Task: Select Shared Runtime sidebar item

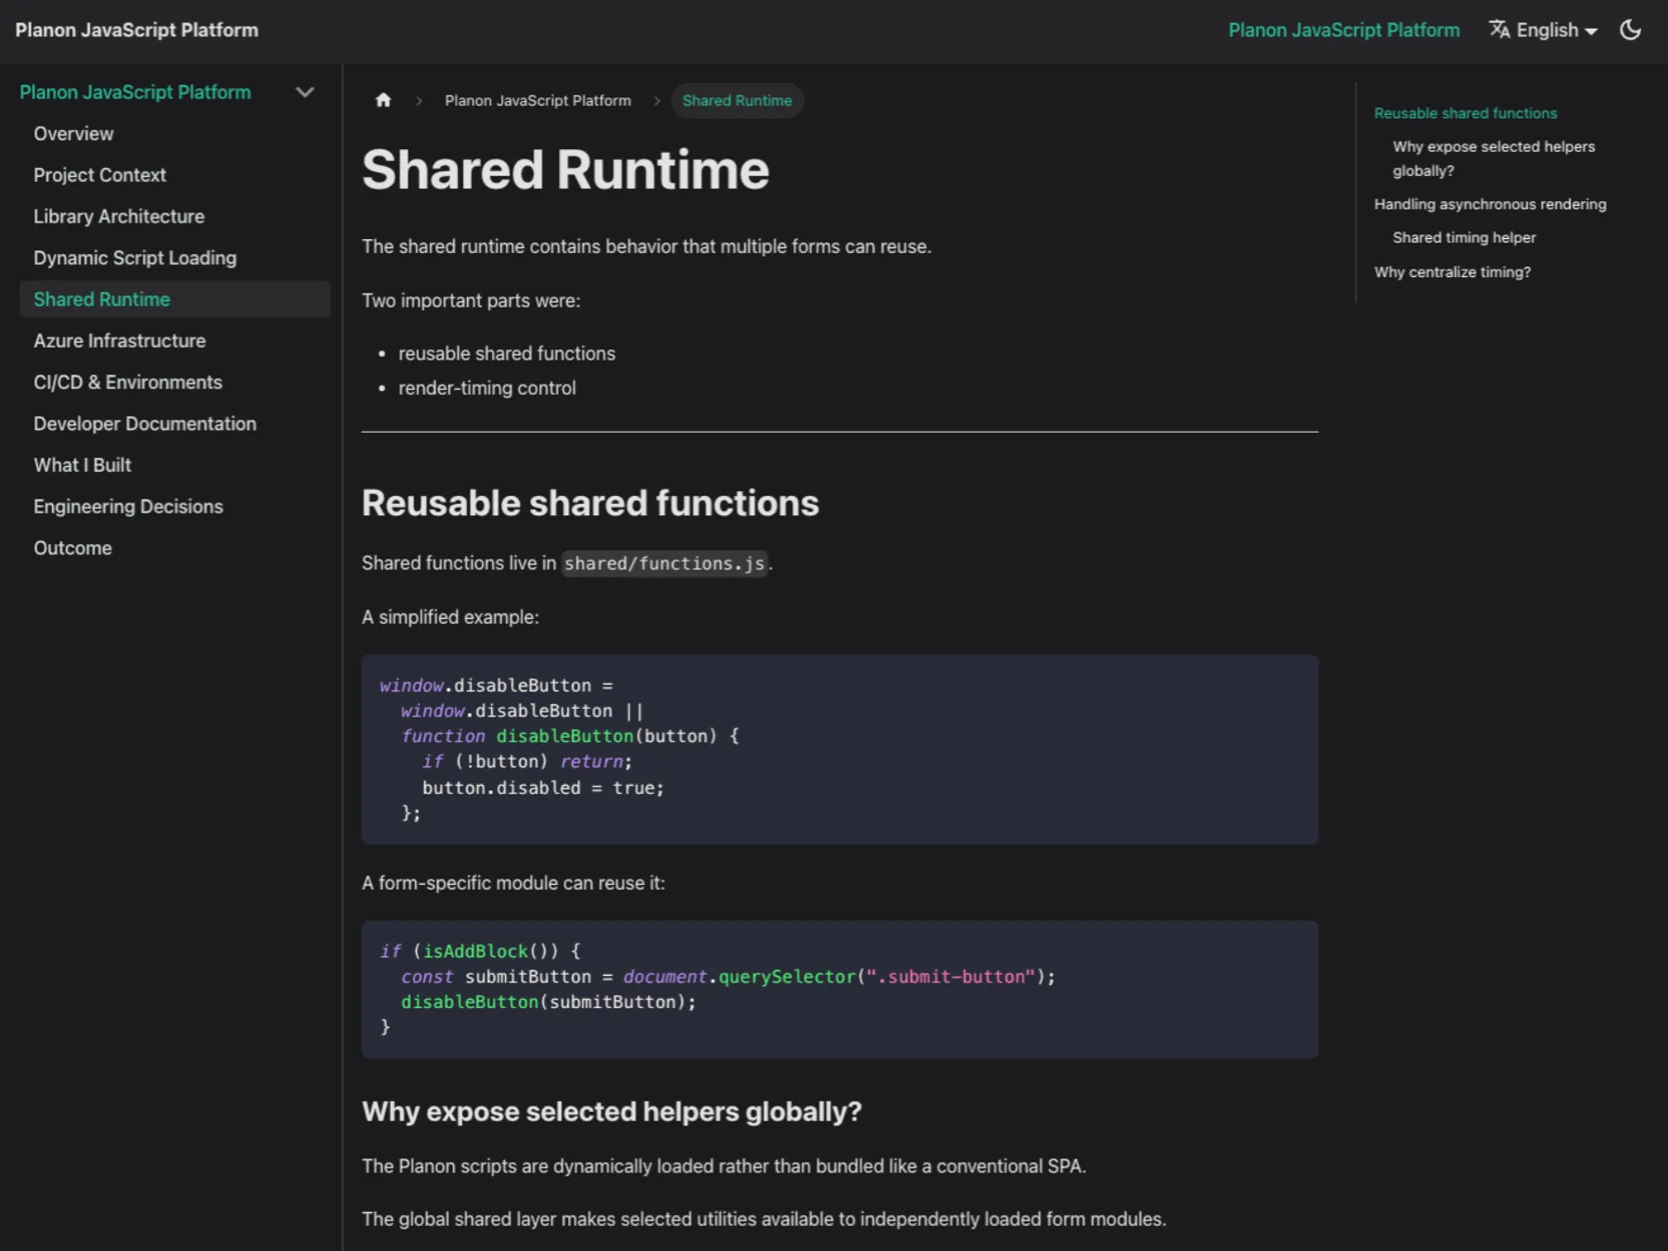Action: pyautogui.click(x=174, y=299)
